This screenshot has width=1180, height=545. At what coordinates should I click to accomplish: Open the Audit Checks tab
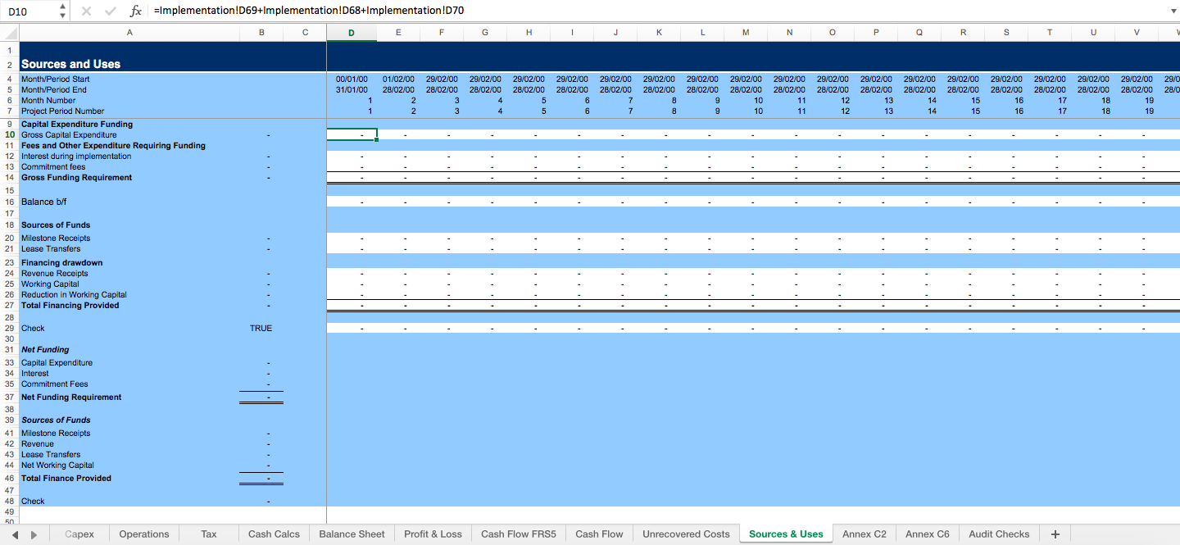tap(999, 534)
